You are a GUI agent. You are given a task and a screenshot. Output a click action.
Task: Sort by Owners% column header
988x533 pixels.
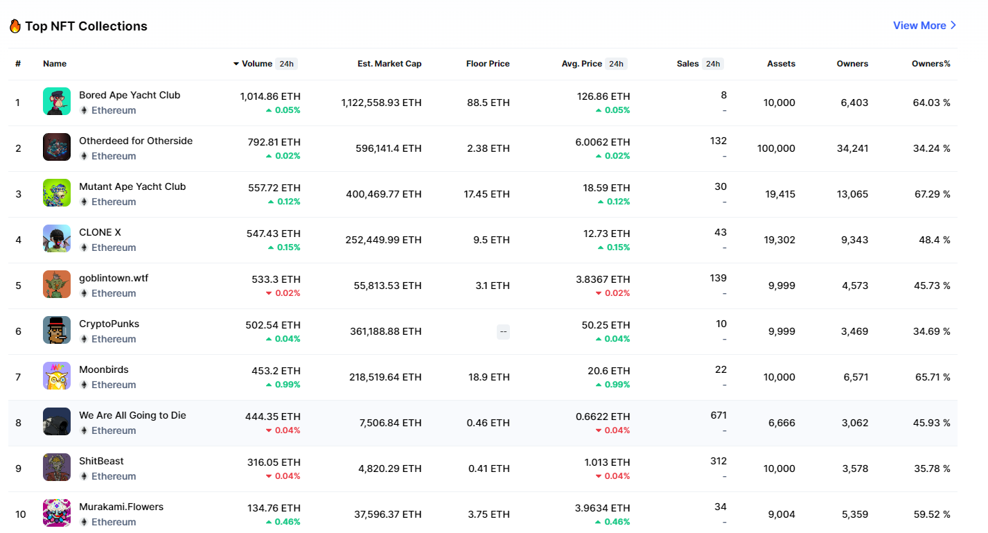pyautogui.click(x=931, y=64)
